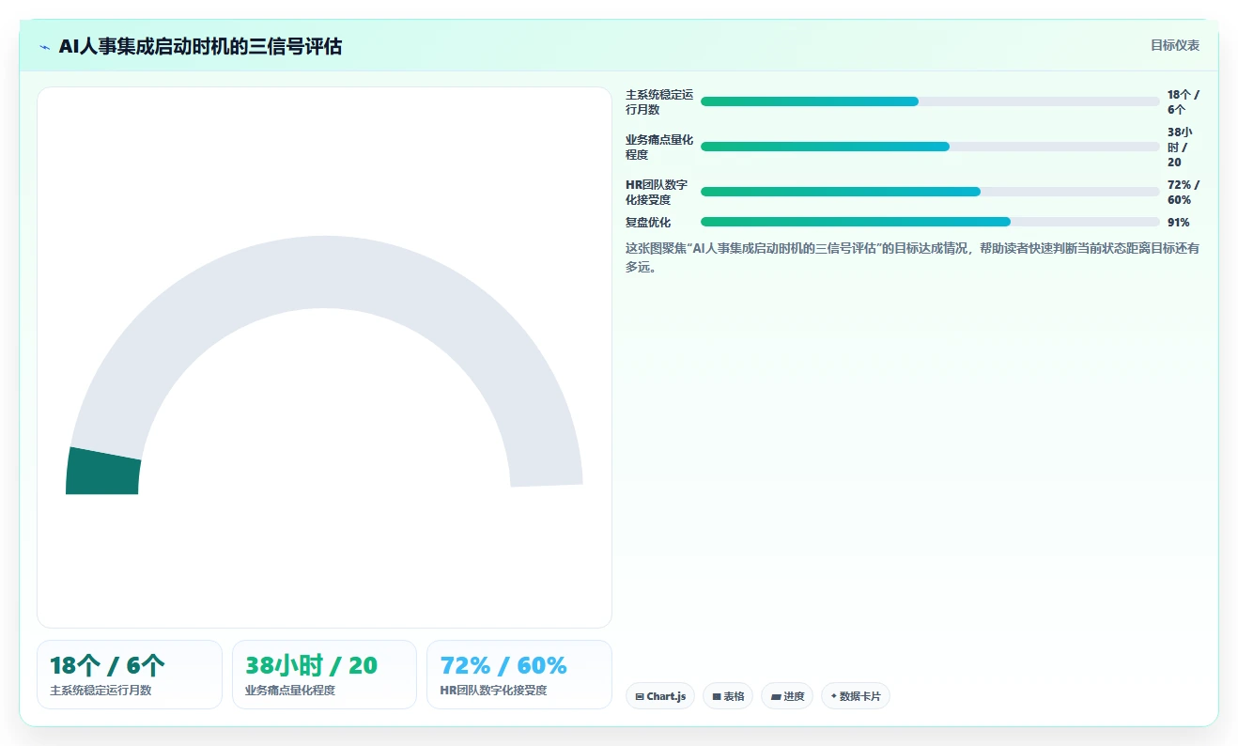The height and width of the screenshot is (746, 1238).
Task: Click the 复盘优化 progress bar
Action: (930, 222)
